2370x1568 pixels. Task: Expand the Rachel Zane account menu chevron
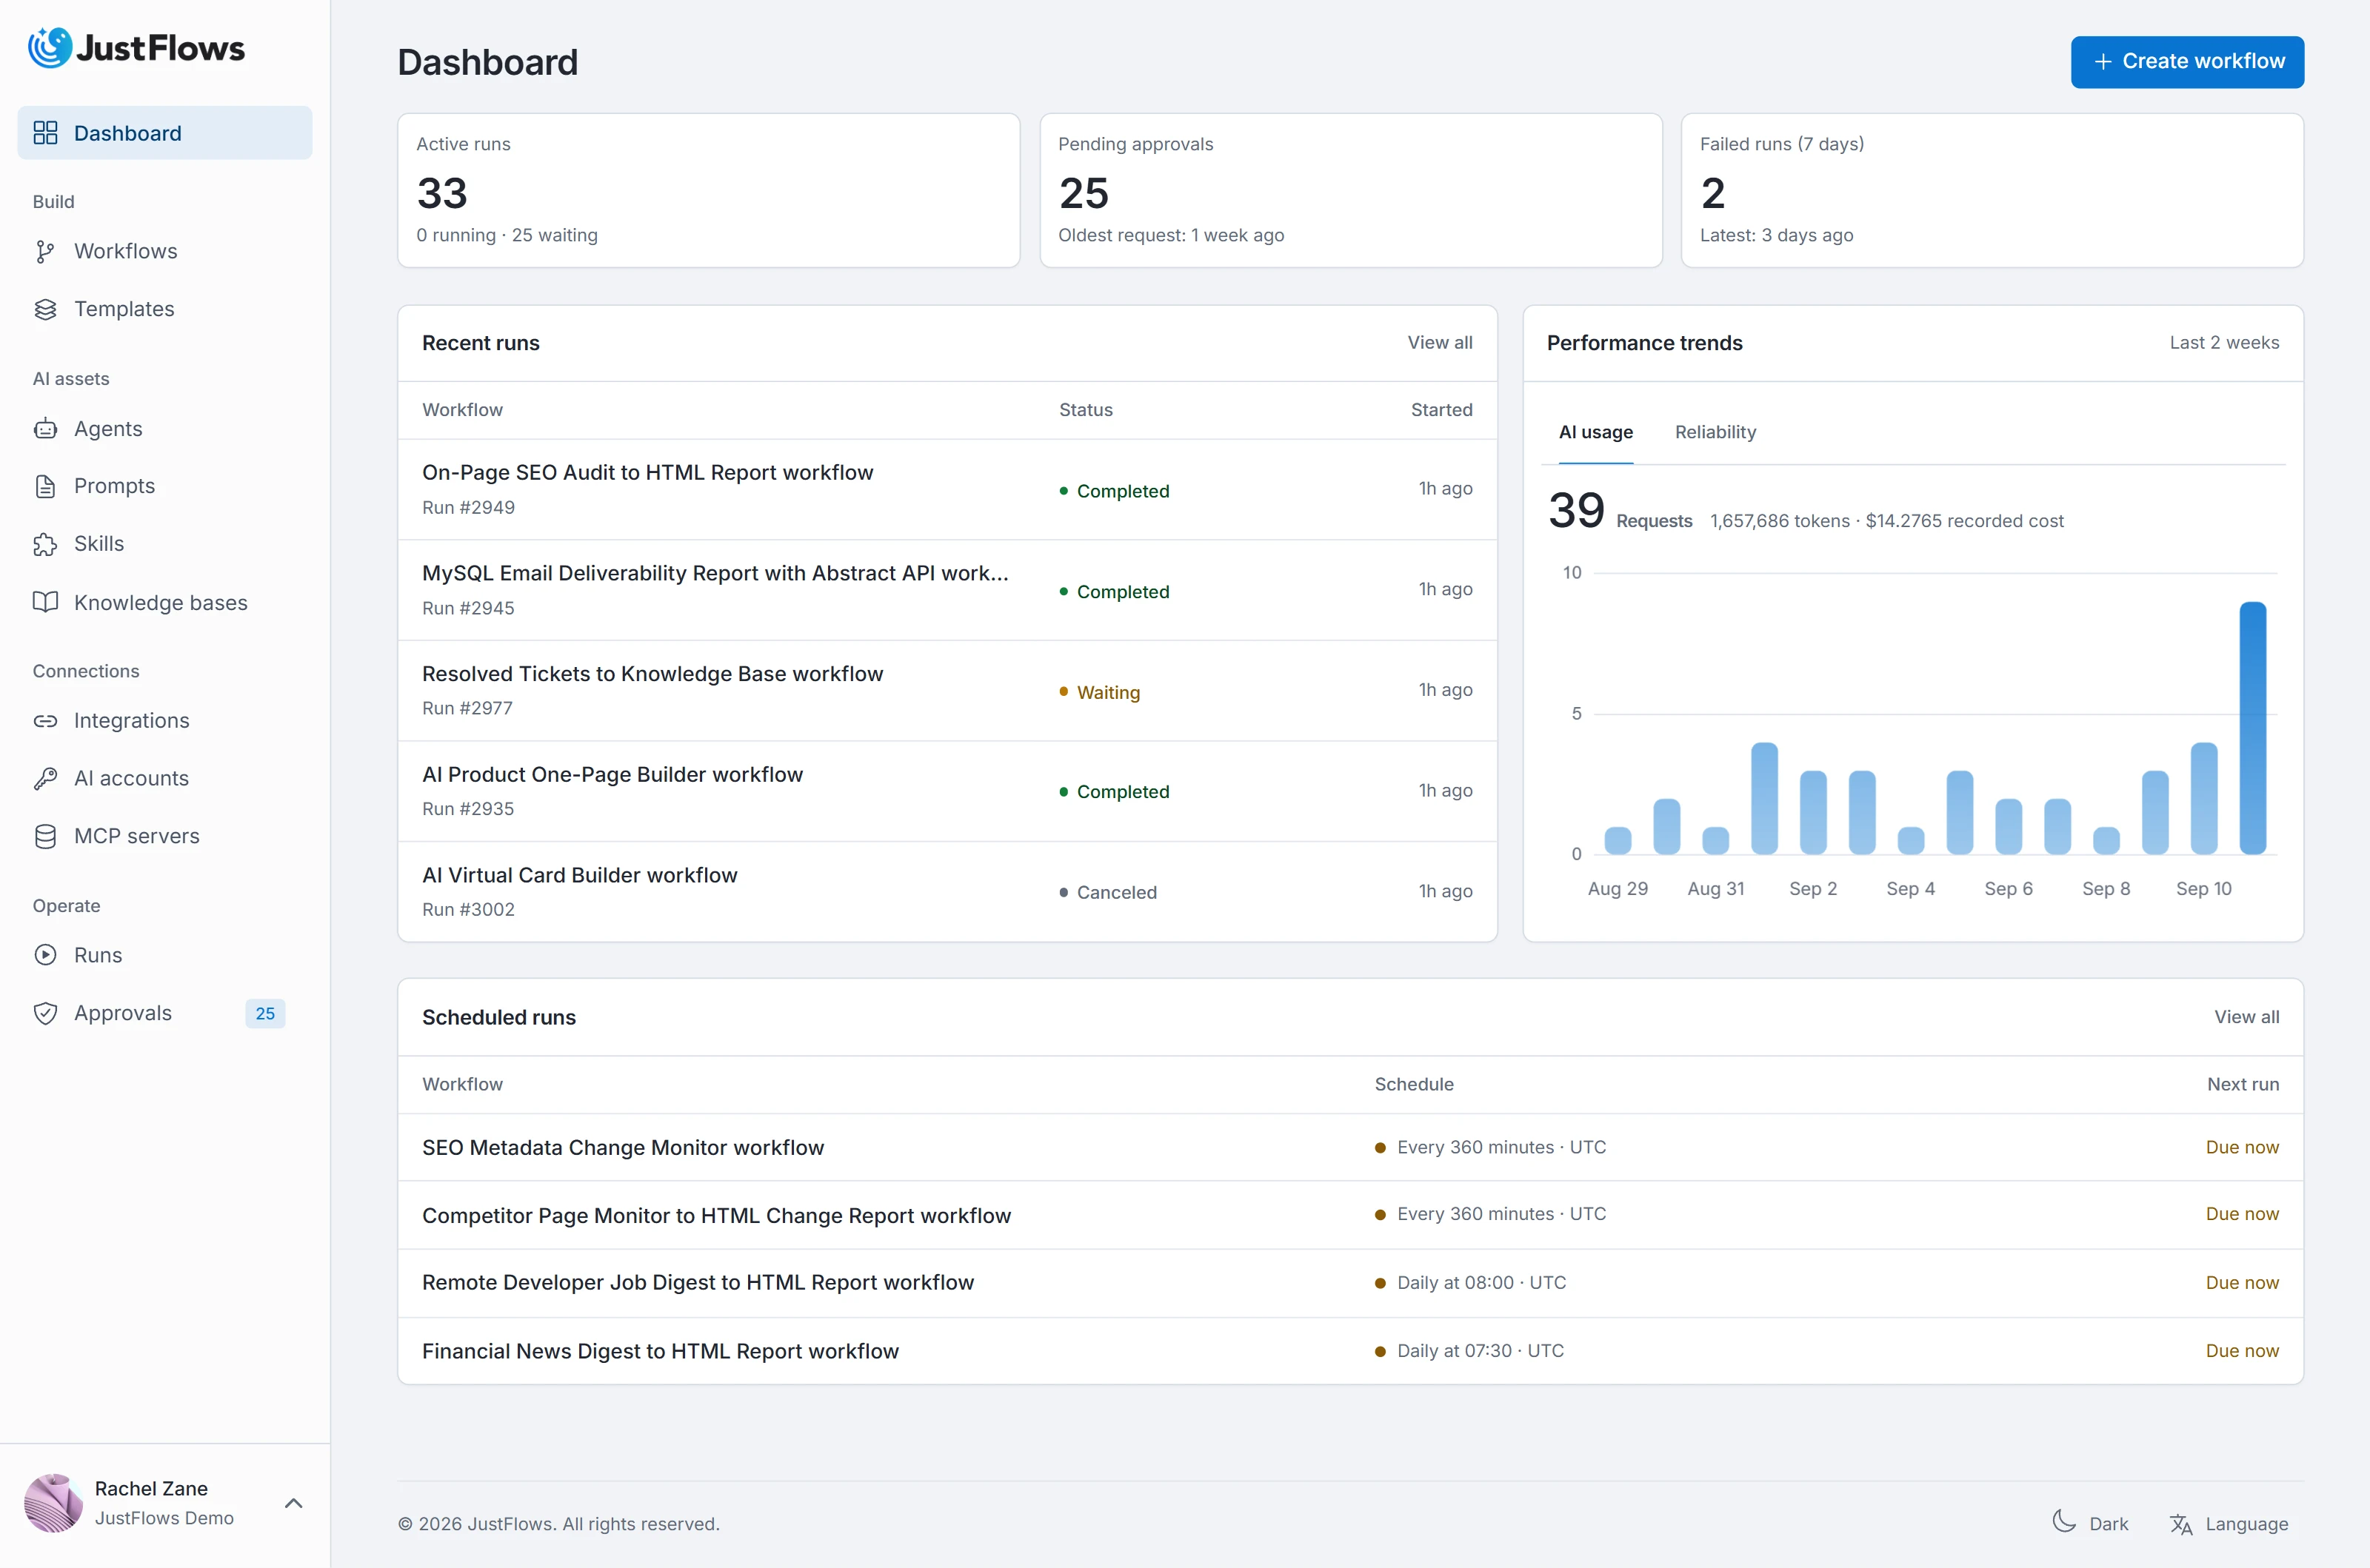tap(294, 1503)
